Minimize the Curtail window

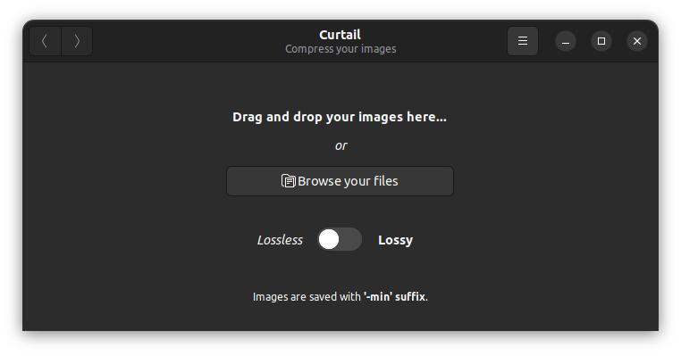click(x=566, y=41)
